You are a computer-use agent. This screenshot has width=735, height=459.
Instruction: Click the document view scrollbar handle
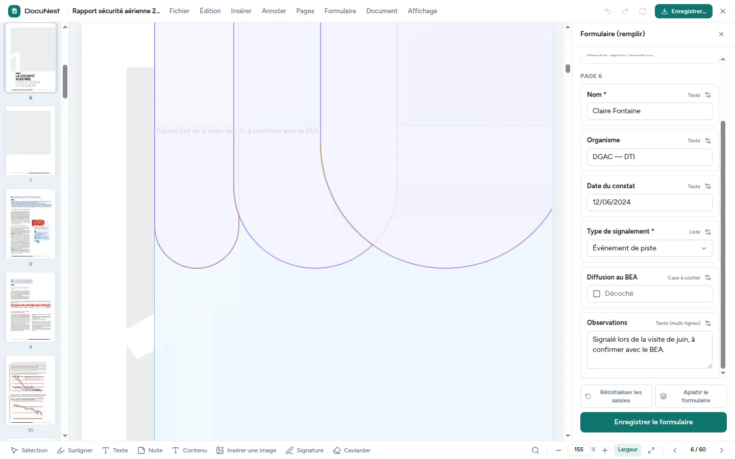[568, 68]
